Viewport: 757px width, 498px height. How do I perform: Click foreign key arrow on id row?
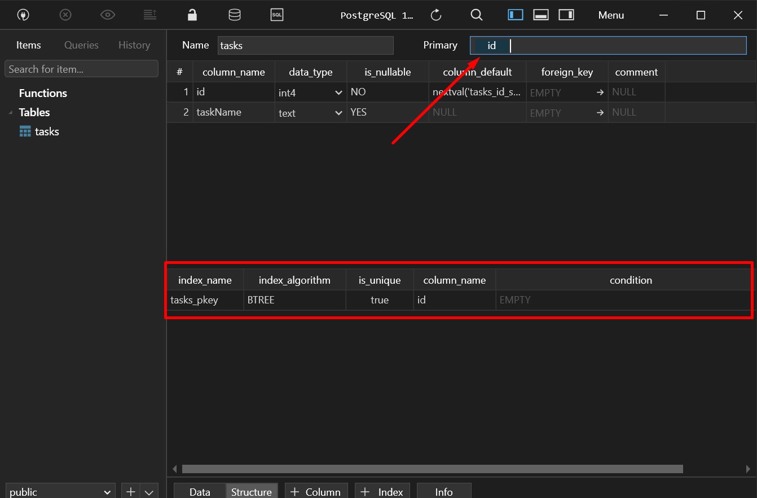click(600, 92)
